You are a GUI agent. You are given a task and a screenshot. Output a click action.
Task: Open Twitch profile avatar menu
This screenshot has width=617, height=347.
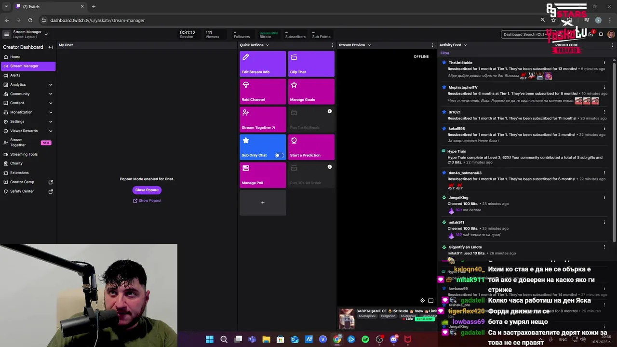point(611,34)
